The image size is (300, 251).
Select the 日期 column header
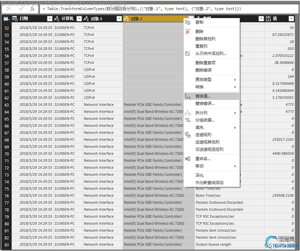[x=32, y=19]
